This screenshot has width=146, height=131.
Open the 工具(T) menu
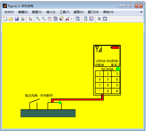[64, 12]
